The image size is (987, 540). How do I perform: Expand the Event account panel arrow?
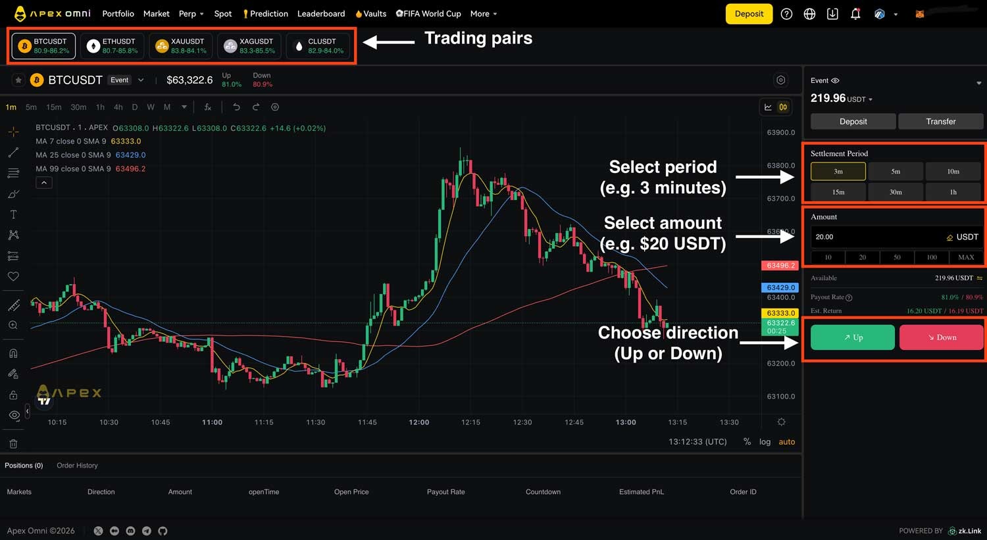[x=978, y=83]
